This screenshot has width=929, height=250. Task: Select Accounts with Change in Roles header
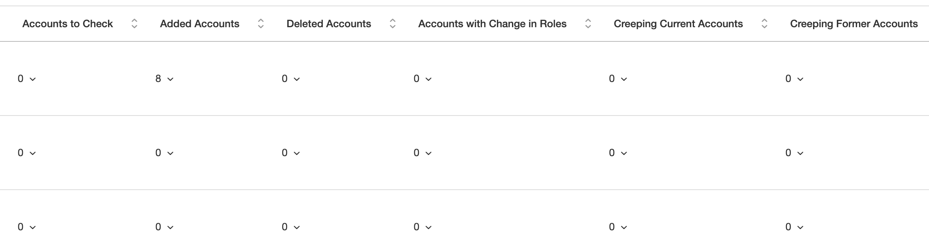point(492,24)
